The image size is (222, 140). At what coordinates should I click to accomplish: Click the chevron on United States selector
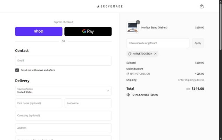click(108, 91)
